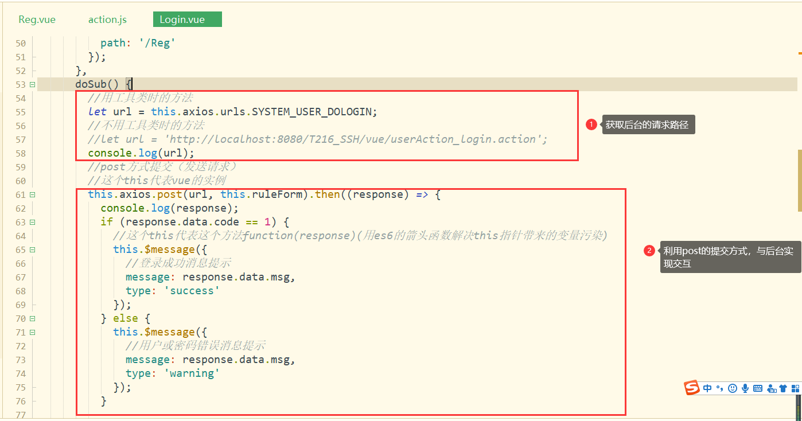Click the 'console.log(response);' line
802x421 pixels.
(x=169, y=208)
